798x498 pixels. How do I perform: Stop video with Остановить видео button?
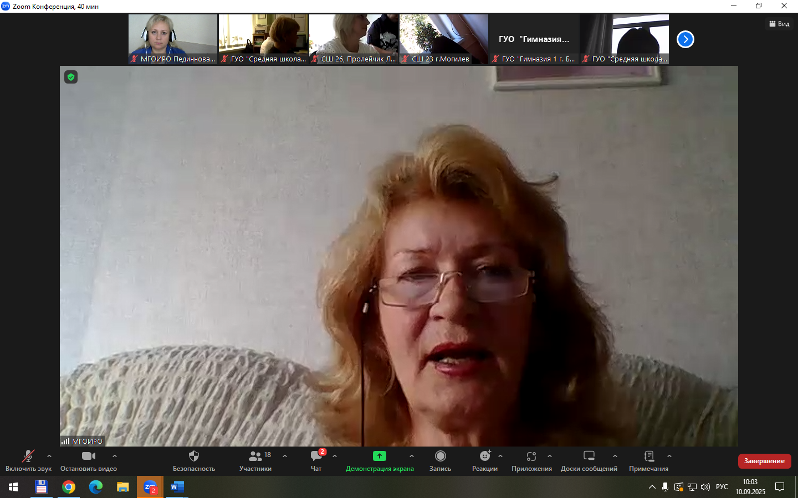click(x=89, y=460)
